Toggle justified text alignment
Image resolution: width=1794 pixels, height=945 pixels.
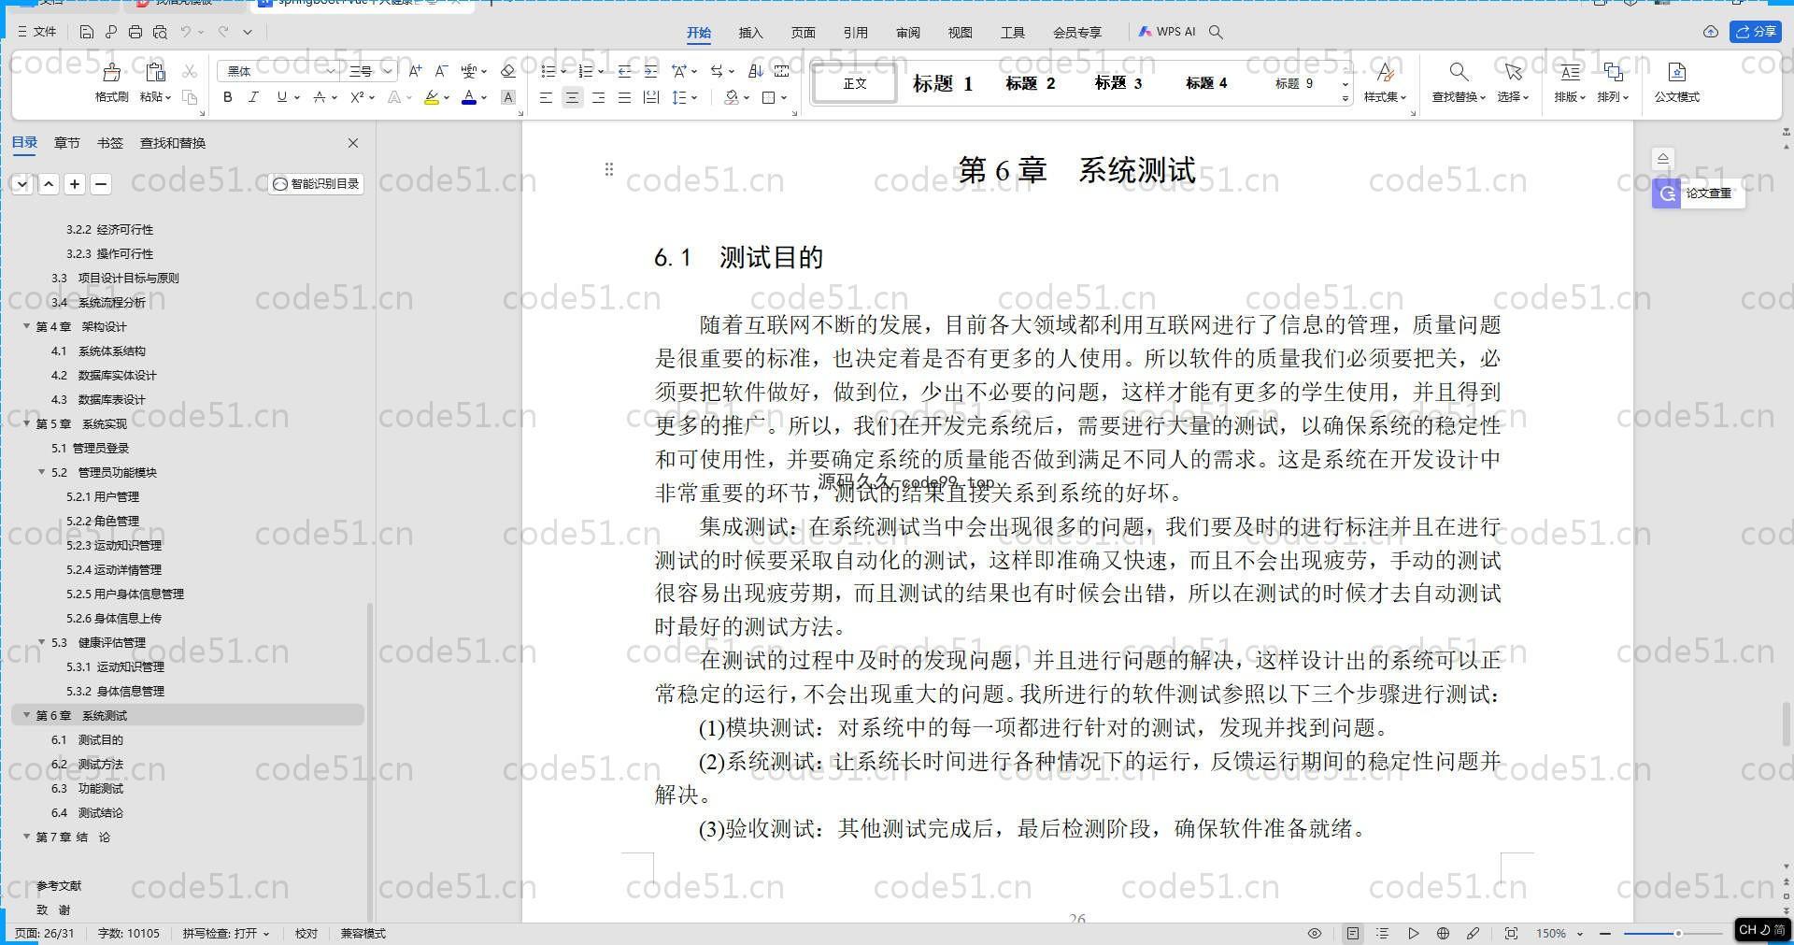624,97
